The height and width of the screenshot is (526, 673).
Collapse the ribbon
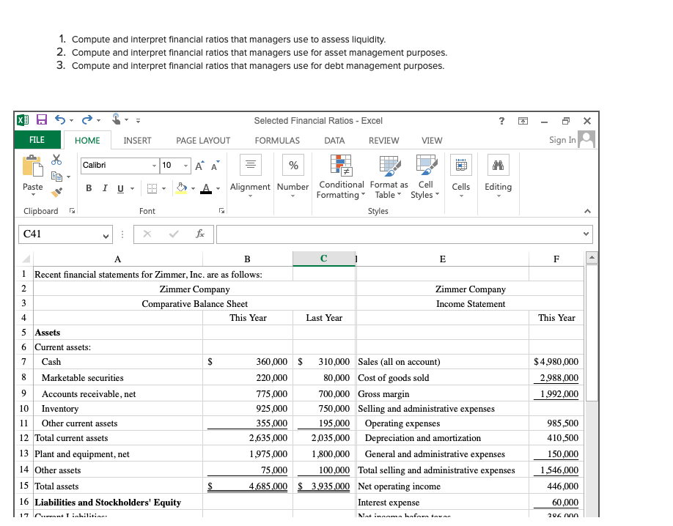(x=587, y=211)
